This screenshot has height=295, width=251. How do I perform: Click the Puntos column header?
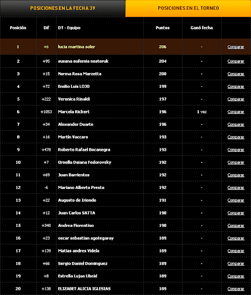163,28
